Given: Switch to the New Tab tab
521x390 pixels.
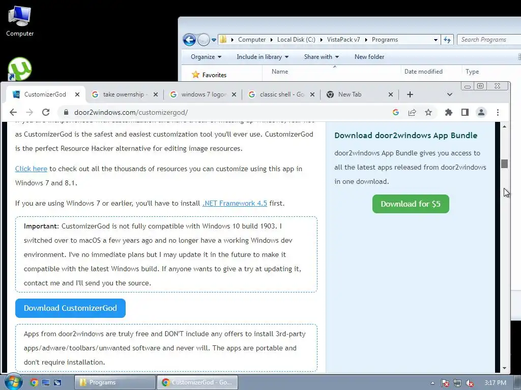Looking at the screenshot, I should pyautogui.click(x=359, y=94).
